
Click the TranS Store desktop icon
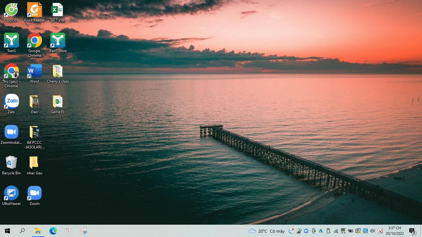pyautogui.click(x=58, y=41)
